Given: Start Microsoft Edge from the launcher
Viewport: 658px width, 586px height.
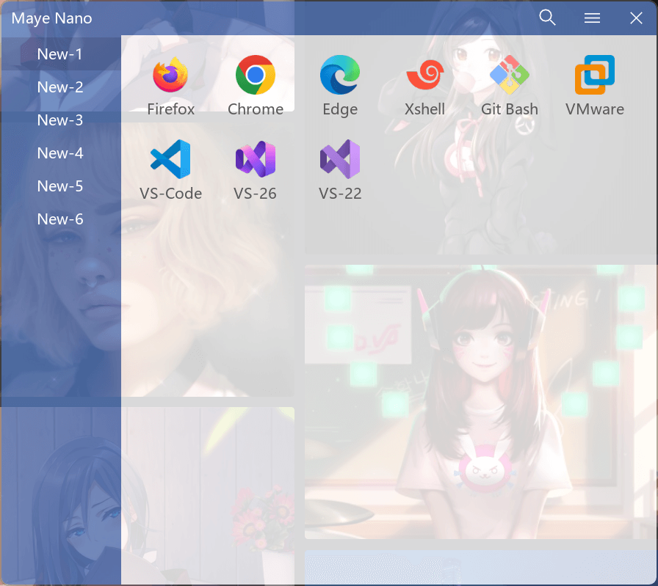Looking at the screenshot, I should click(340, 76).
